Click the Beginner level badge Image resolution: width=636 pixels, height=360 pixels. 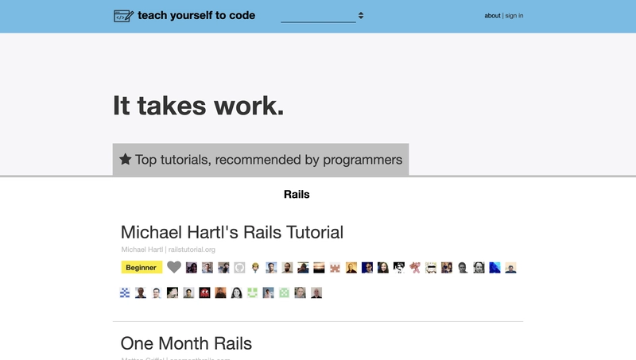(142, 268)
